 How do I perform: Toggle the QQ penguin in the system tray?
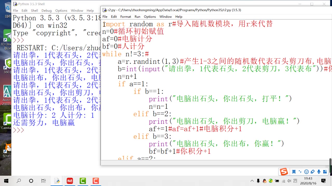[264, 181]
